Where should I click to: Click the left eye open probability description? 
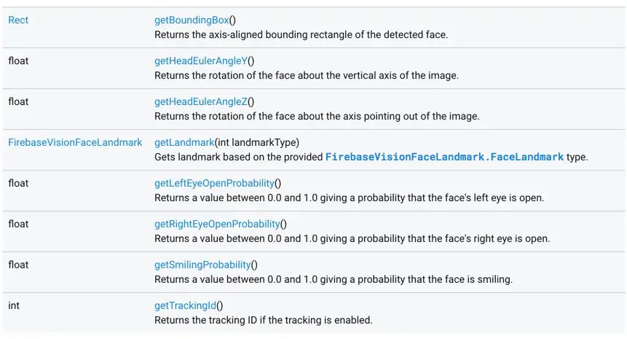[x=349, y=198]
